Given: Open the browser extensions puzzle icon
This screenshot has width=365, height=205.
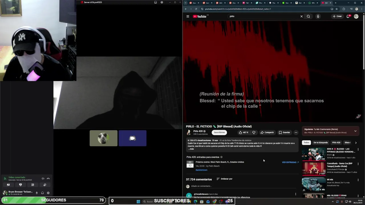Looking at the screenshot, I should (344, 9).
